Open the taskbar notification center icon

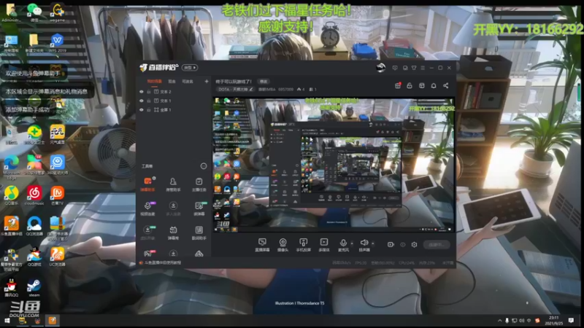point(571,321)
